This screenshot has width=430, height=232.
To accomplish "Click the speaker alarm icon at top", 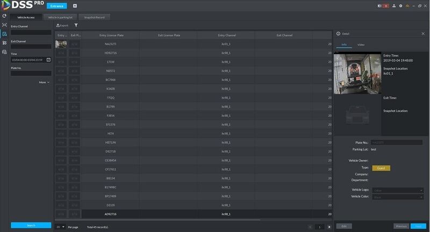I will click(379, 6).
